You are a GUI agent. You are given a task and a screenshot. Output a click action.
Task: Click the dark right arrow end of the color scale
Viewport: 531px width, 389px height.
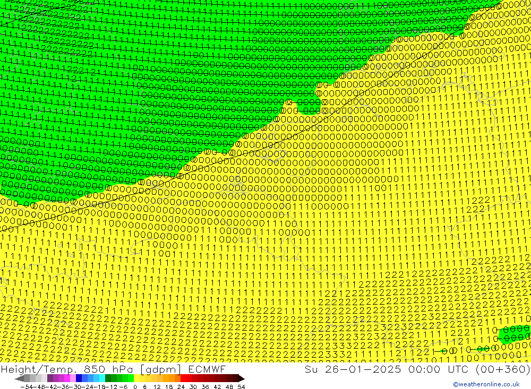tap(241, 378)
